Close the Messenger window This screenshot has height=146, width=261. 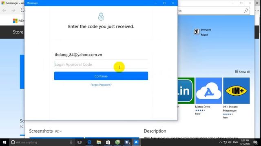click(x=173, y=3)
